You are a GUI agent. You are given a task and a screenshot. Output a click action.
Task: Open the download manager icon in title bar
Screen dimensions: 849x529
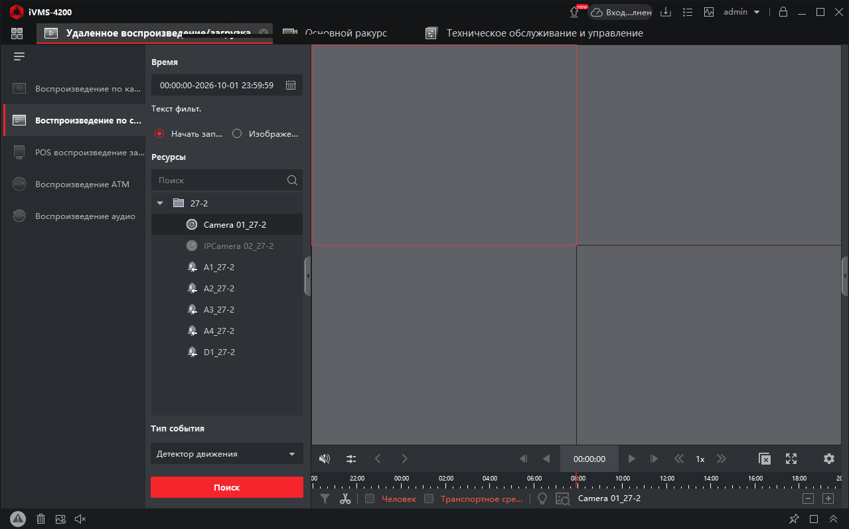(x=666, y=12)
